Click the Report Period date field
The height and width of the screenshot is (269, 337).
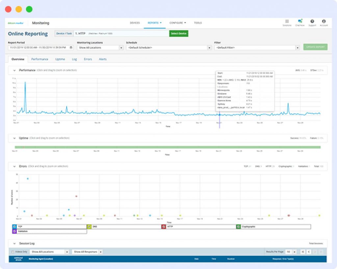(x=38, y=47)
